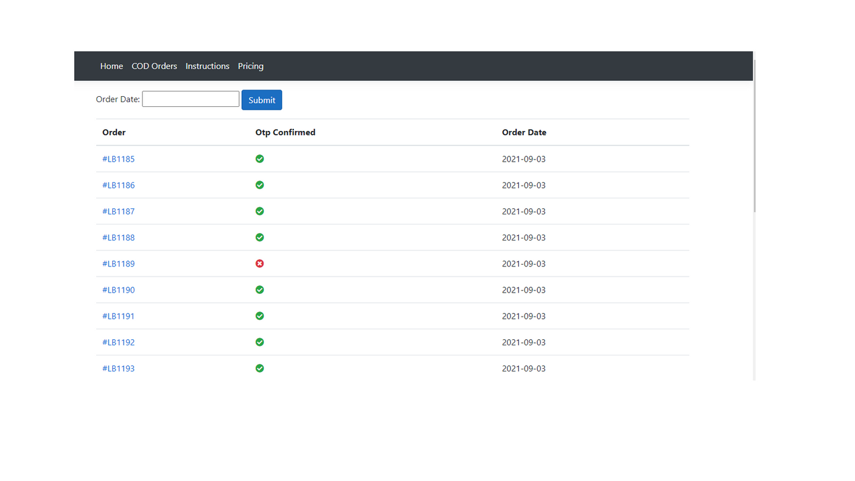Open the Pricing nav item
The image size is (855, 481).
point(250,66)
